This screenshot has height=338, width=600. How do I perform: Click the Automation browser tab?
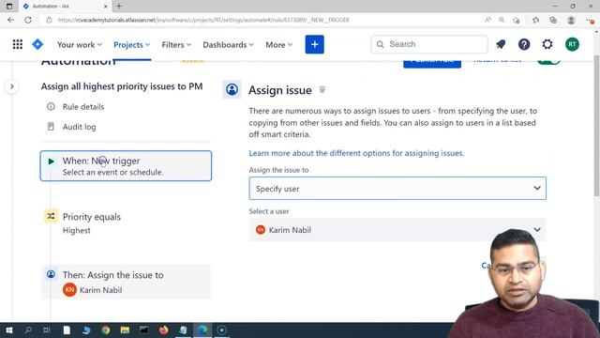(65, 7)
